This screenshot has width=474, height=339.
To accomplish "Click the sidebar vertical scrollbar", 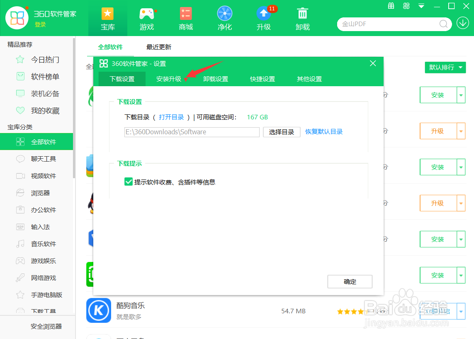I will [74, 107].
